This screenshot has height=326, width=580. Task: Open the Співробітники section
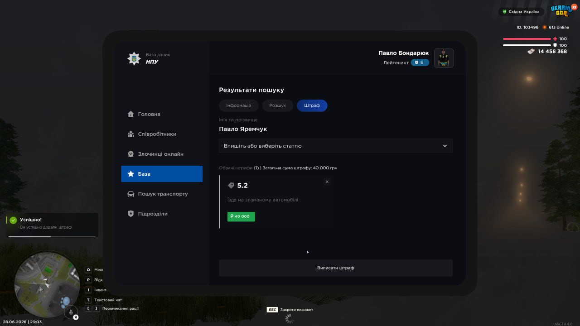click(x=162, y=134)
